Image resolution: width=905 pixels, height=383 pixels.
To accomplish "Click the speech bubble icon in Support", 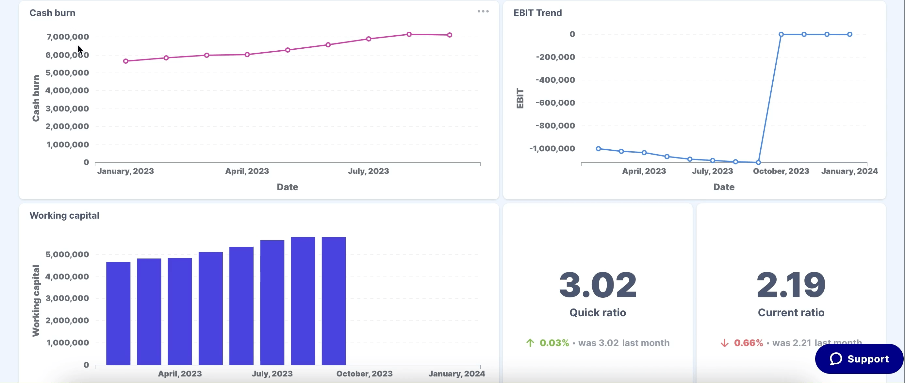I will click(836, 359).
